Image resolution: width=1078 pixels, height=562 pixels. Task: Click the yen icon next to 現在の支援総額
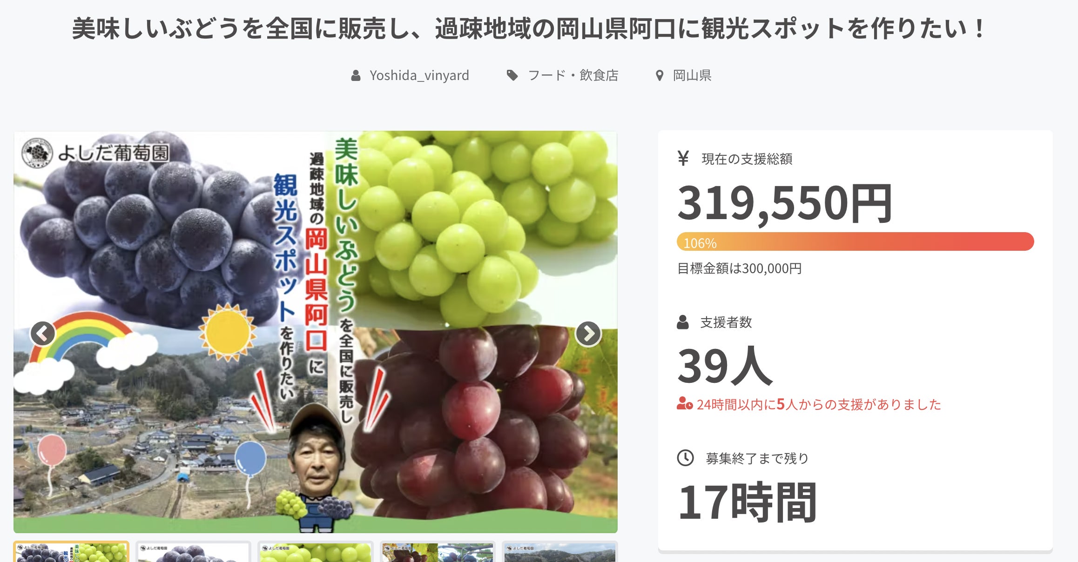pyautogui.click(x=683, y=158)
